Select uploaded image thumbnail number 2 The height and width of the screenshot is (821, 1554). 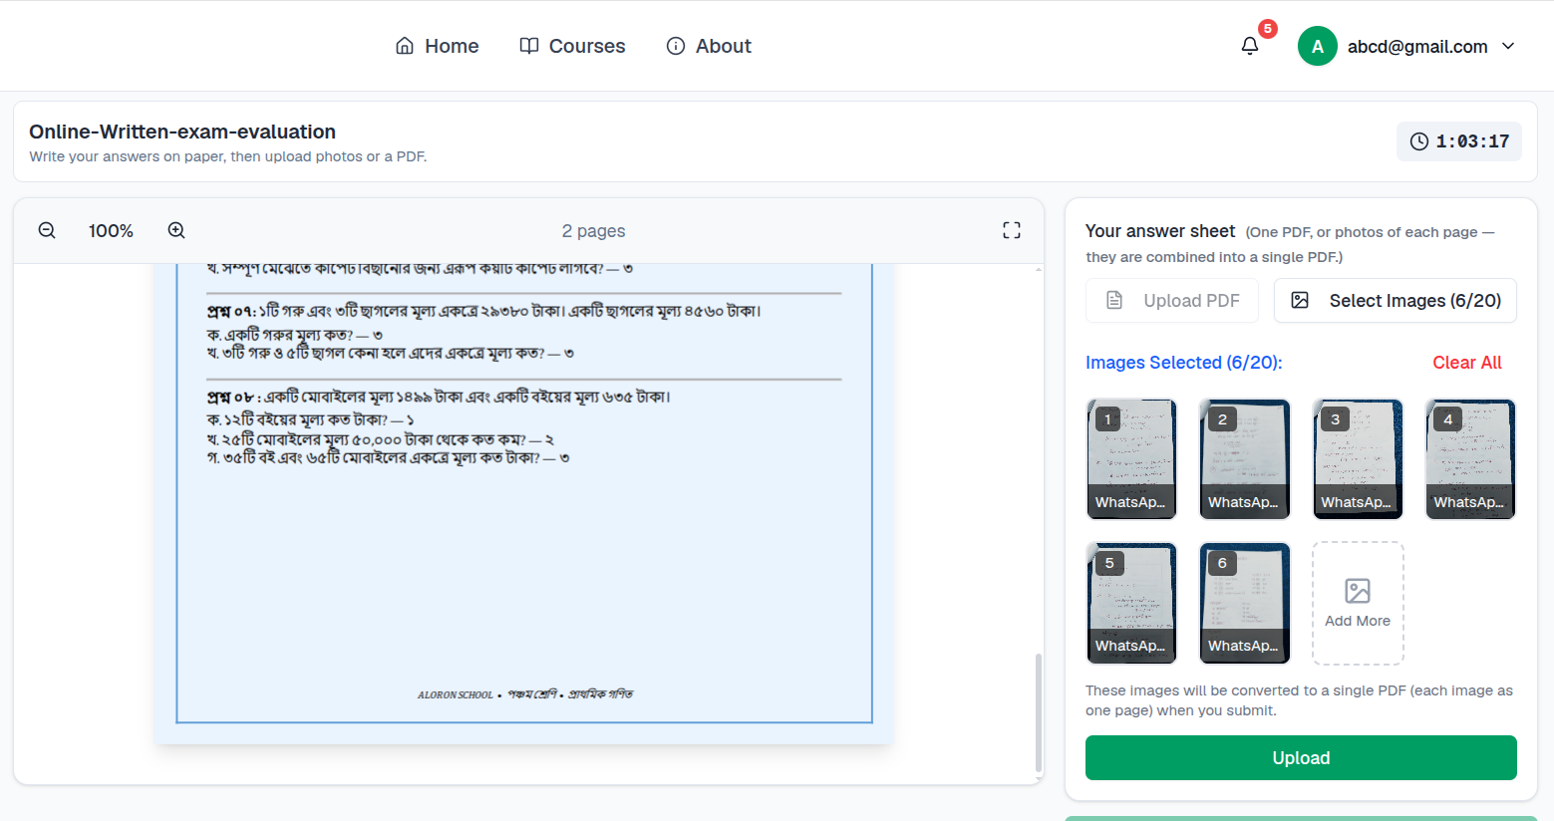point(1245,459)
